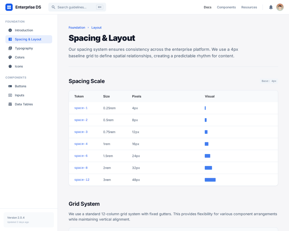289x231 pixels.
Task: Open the Resources top navigation item
Action: click(x=249, y=7)
